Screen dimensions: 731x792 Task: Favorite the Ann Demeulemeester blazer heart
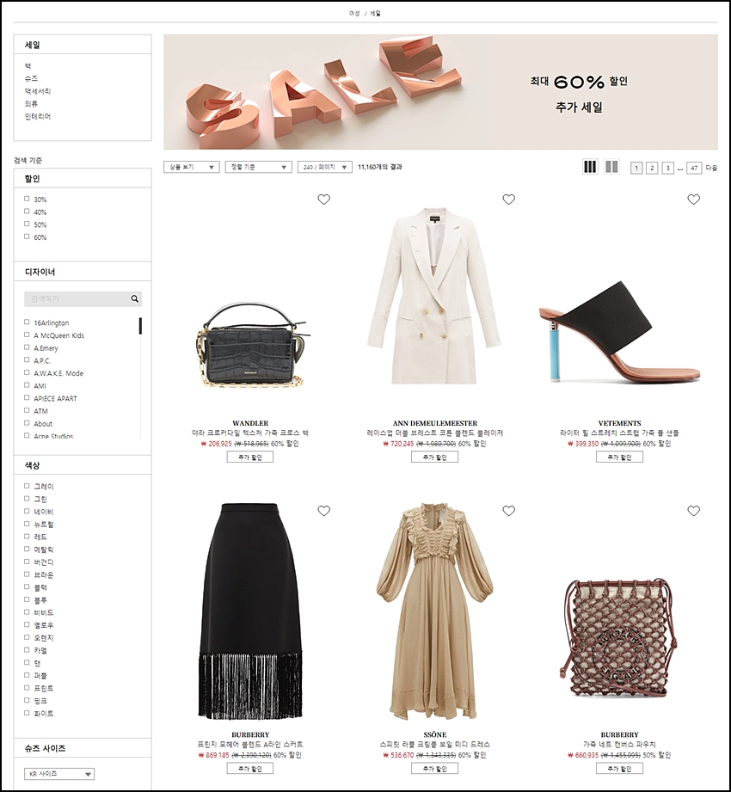509,200
